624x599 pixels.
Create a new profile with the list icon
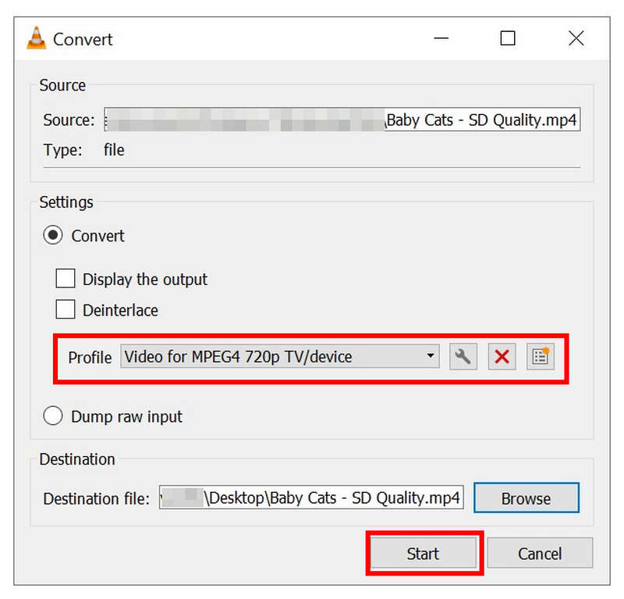pos(540,356)
